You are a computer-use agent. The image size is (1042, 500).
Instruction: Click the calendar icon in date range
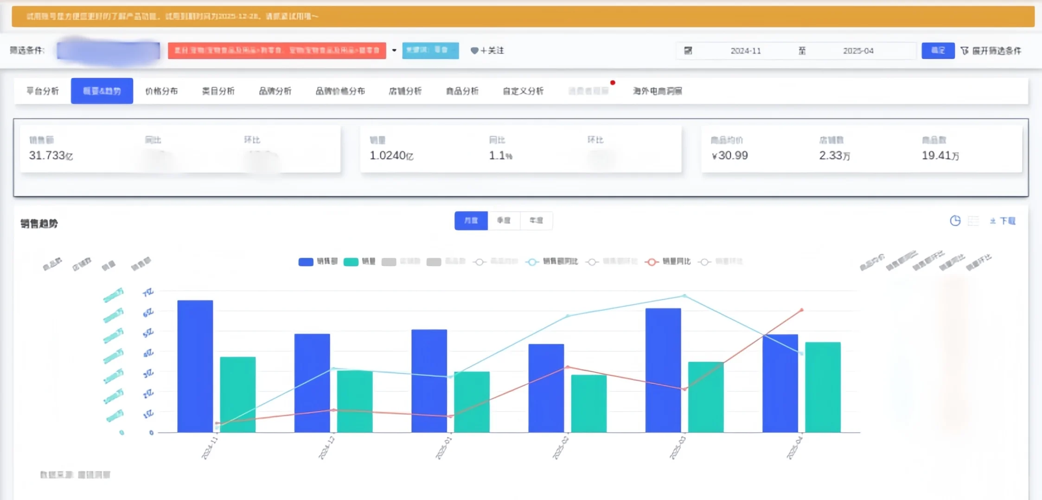point(688,50)
